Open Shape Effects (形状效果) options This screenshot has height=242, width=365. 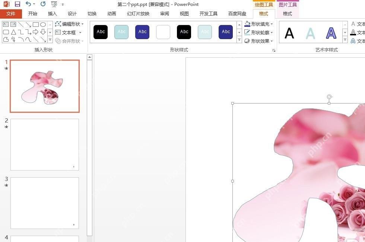258,41
